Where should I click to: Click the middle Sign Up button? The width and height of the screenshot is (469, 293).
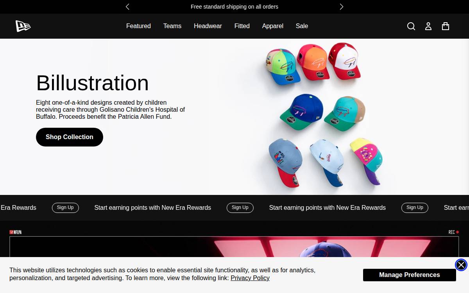240,208
